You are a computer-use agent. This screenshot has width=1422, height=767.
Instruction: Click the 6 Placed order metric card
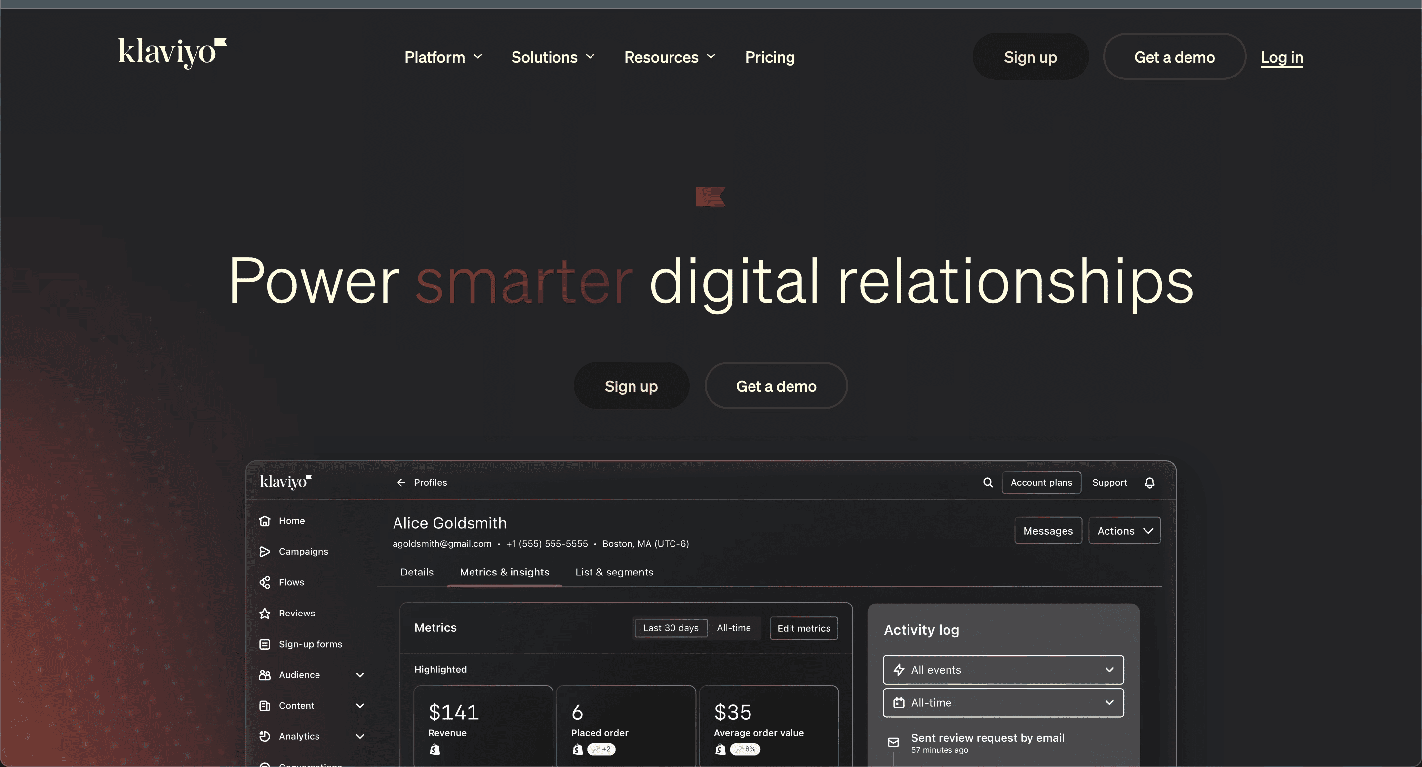click(x=626, y=726)
